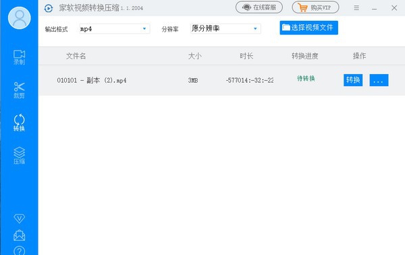Image resolution: width=405 pixels, height=255 pixels.
Task: Click the 大小 column header
Action: 195,56
